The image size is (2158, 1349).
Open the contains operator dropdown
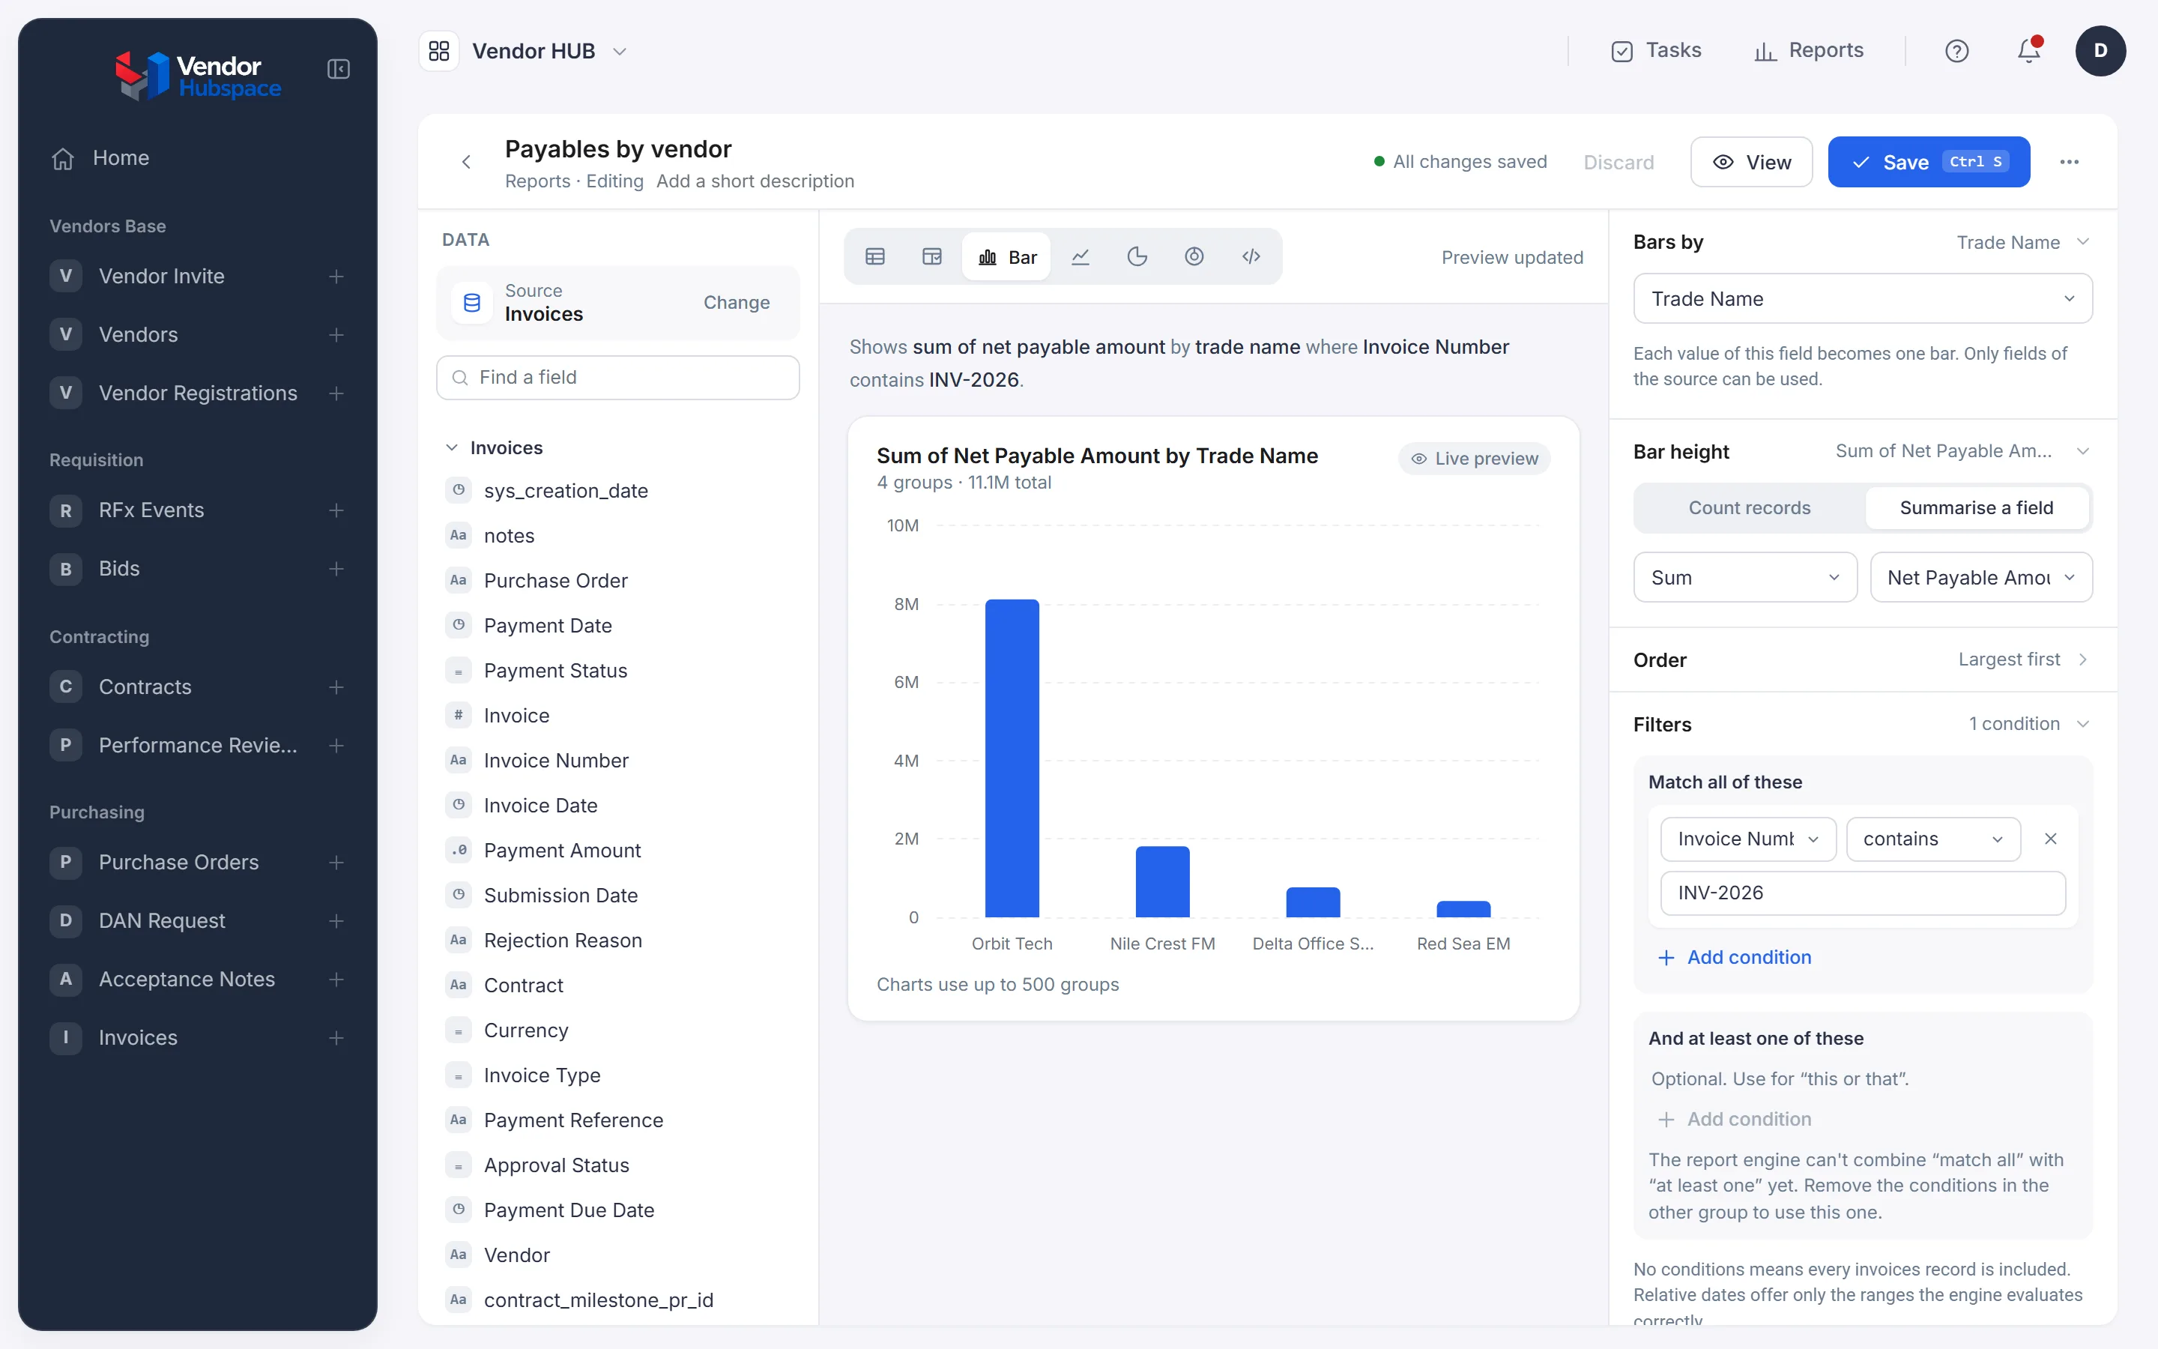1932,839
